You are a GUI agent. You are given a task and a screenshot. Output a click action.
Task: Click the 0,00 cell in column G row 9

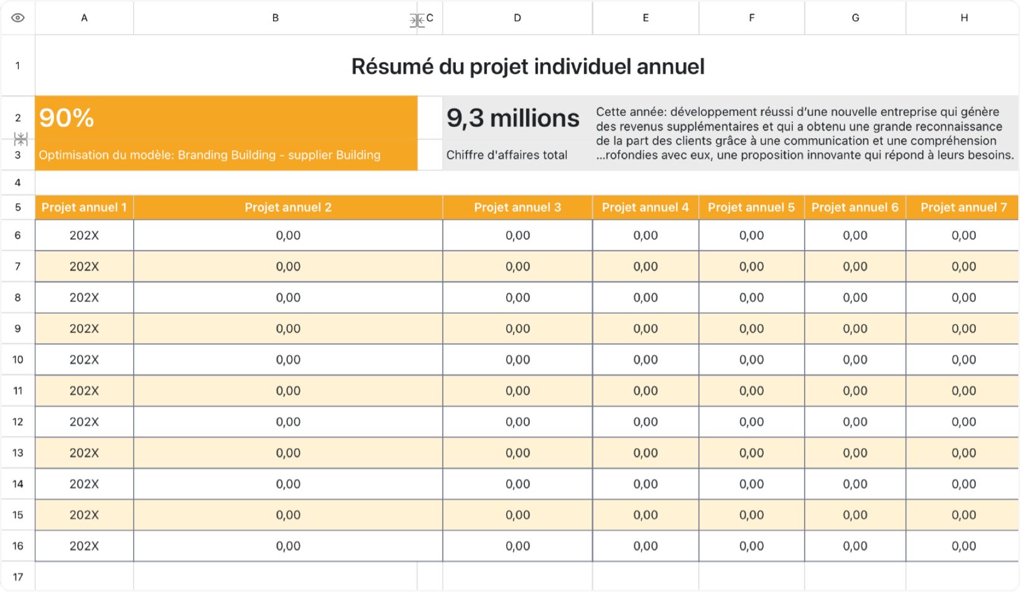[x=855, y=329]
